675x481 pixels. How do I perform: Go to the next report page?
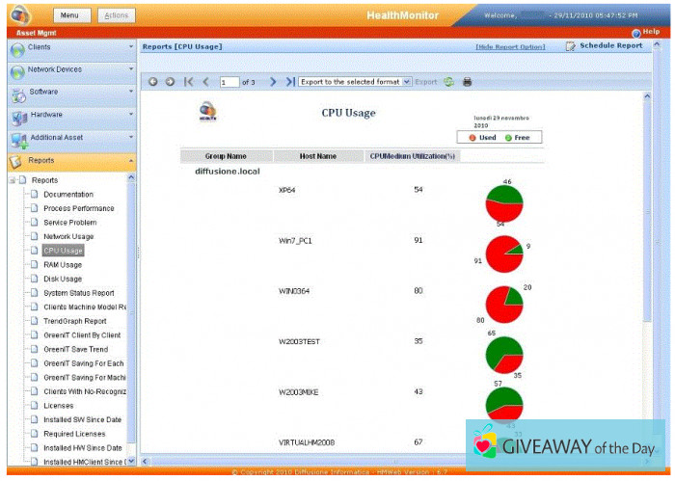(x=273, y=82)
